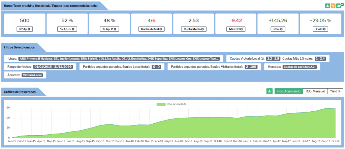Switch chart to Yield % view
Screen dimensions: 345x149
coord(335,91)
